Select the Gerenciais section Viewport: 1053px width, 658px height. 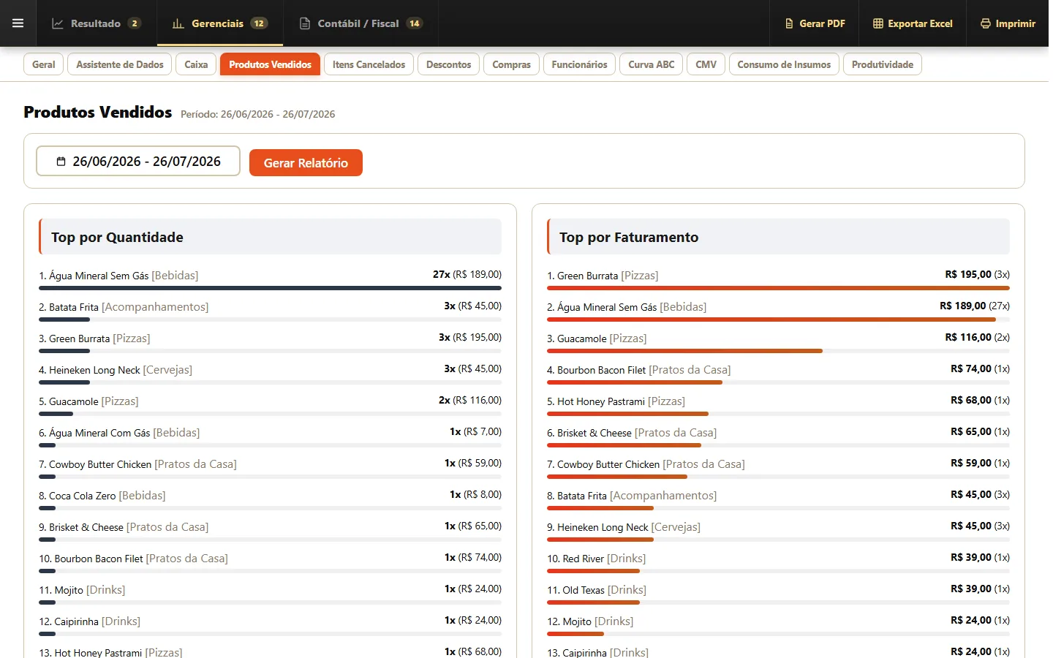(x=220, y=23)
